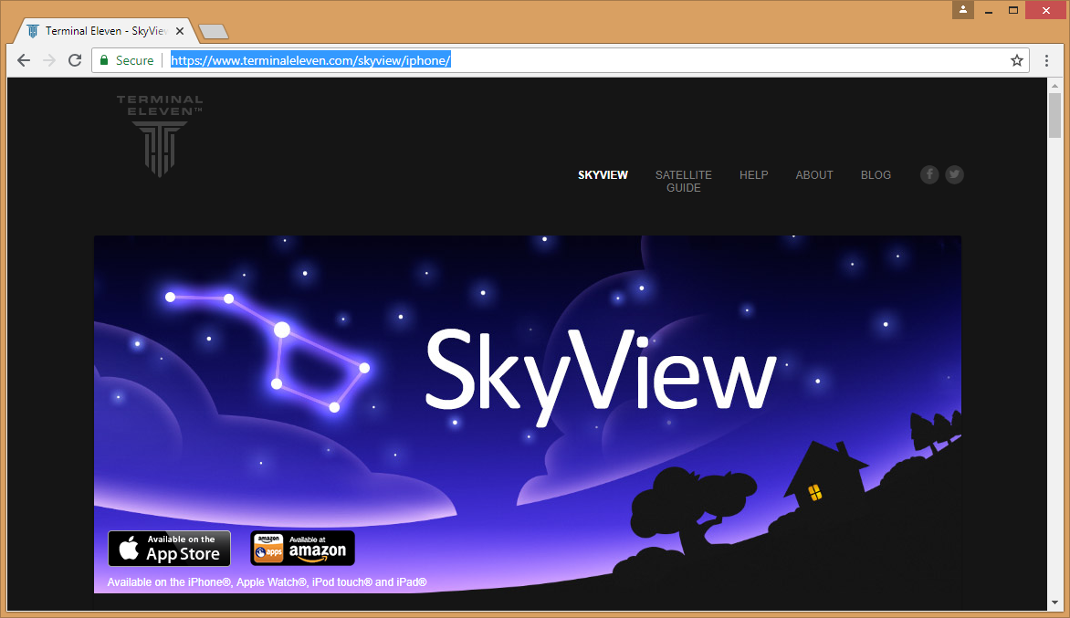Image resolution: width=1070 pixels, height=618 pixels.
Task: Open the HELP page
Action: coord(753,175)
